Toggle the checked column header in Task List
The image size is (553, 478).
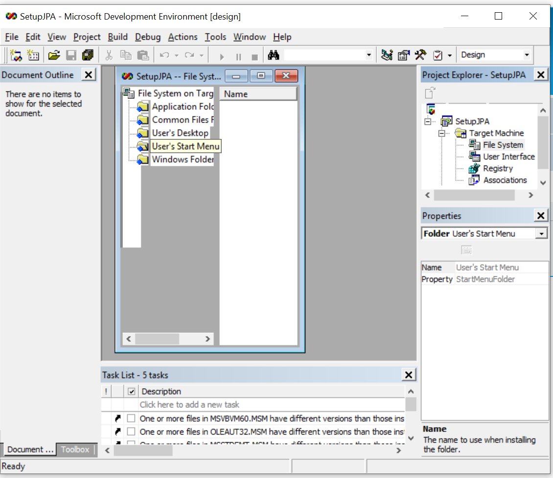point(131,391)
